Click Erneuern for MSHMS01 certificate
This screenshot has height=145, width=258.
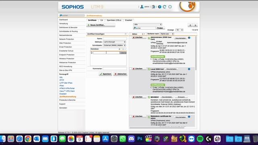(x=181, y=97)
